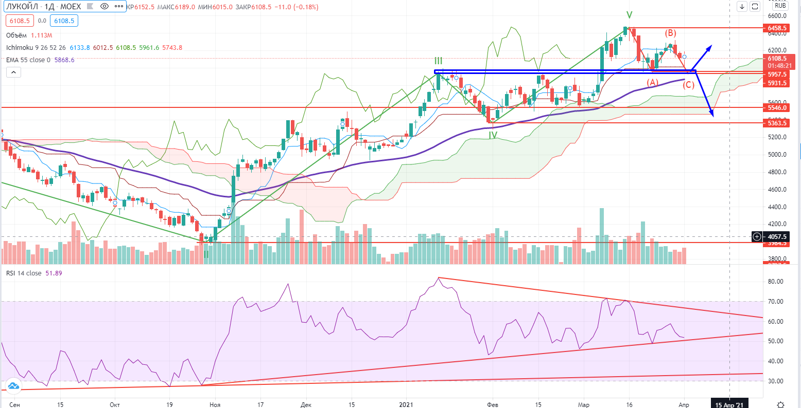The width and height of the screenshot is (801, 408).
Task: Click the red 6108.5 sell price button
Action: 20,21
